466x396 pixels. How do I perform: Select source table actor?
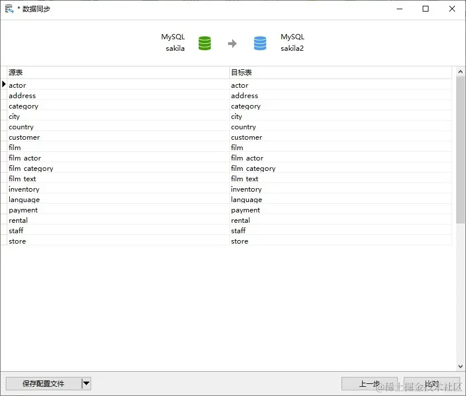[118, 84]
